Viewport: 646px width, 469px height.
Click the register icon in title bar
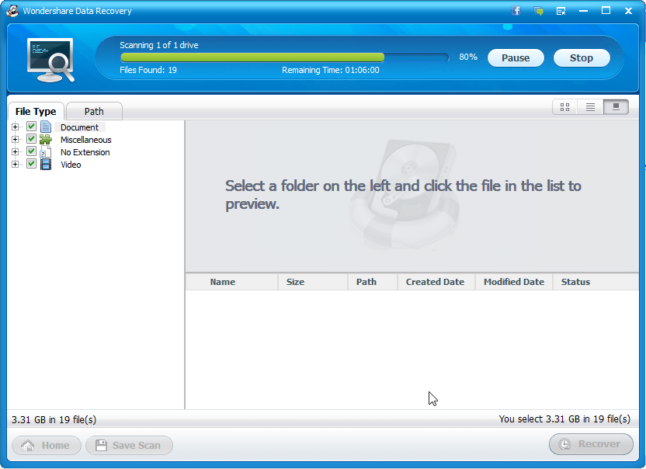click(561, 11)
